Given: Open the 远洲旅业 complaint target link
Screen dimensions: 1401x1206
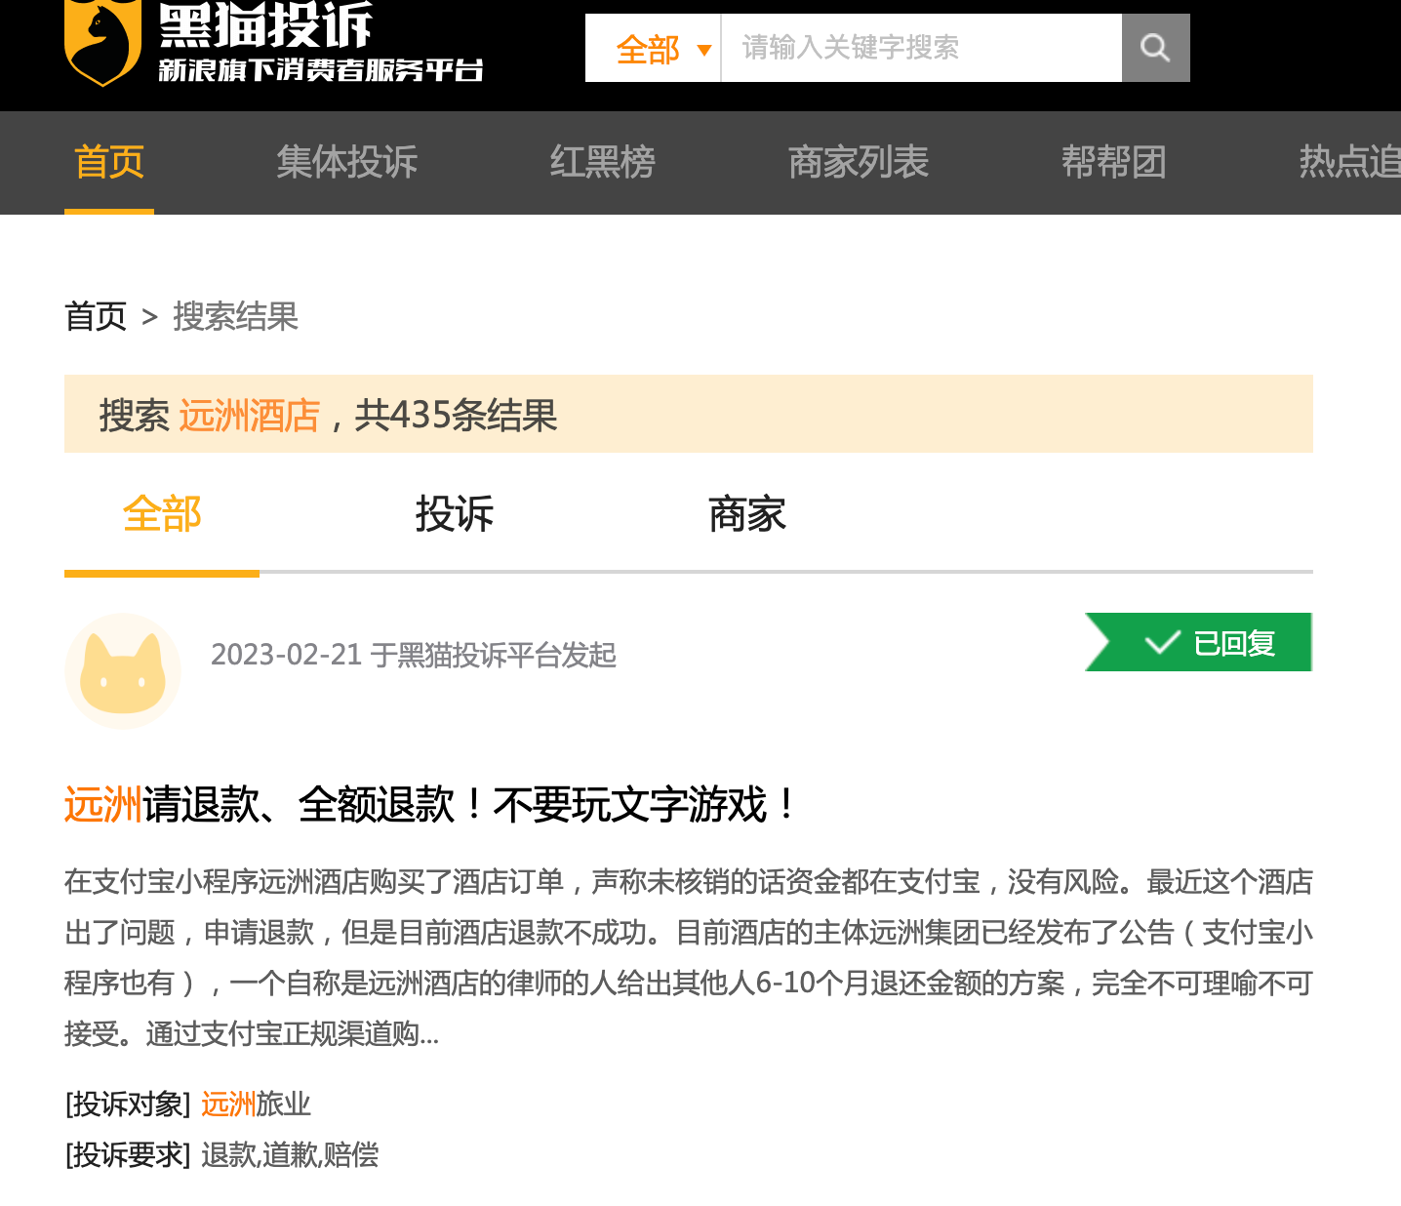Looking at the screenshot, I should coord(256,1104).
